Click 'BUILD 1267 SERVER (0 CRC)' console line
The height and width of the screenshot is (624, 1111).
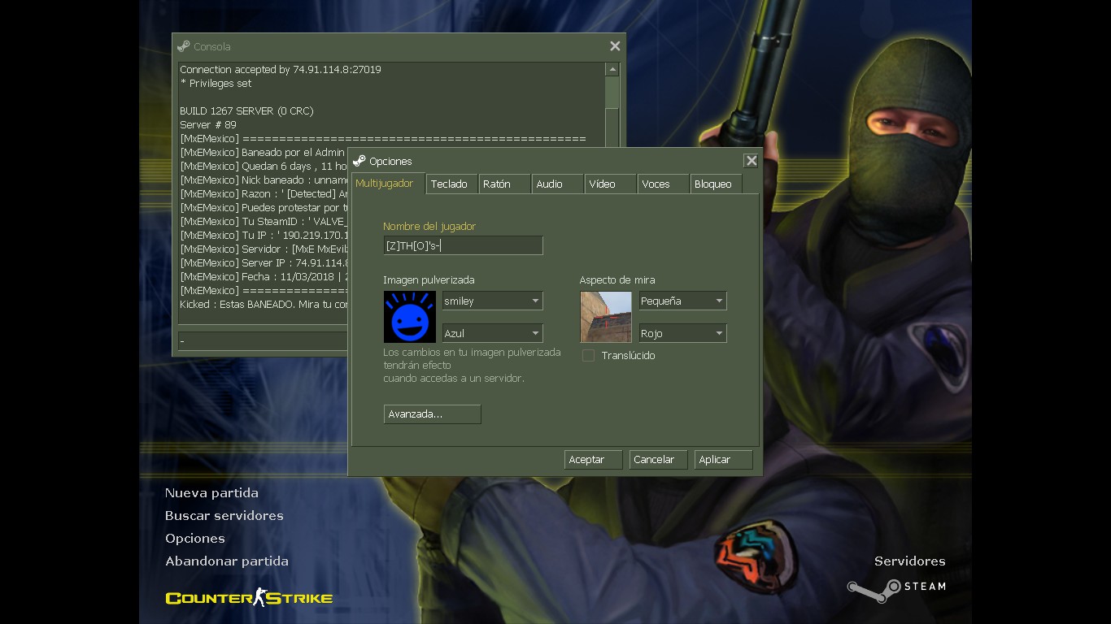pos(246,111)
